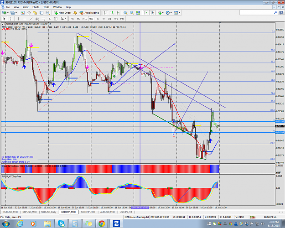The height and width of the screenshot is (228, 285).
Task: Expand the Profiles dropdown arrow
Action: (x=16, y=13)
